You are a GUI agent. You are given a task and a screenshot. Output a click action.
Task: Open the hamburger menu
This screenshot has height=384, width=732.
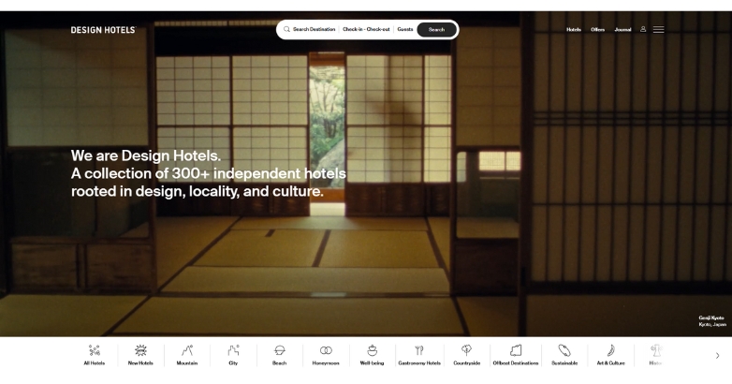point(658,29)
